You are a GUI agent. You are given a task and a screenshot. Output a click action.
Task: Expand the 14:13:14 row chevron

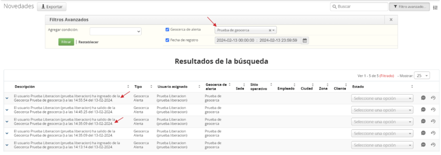(x=7, y=145)
